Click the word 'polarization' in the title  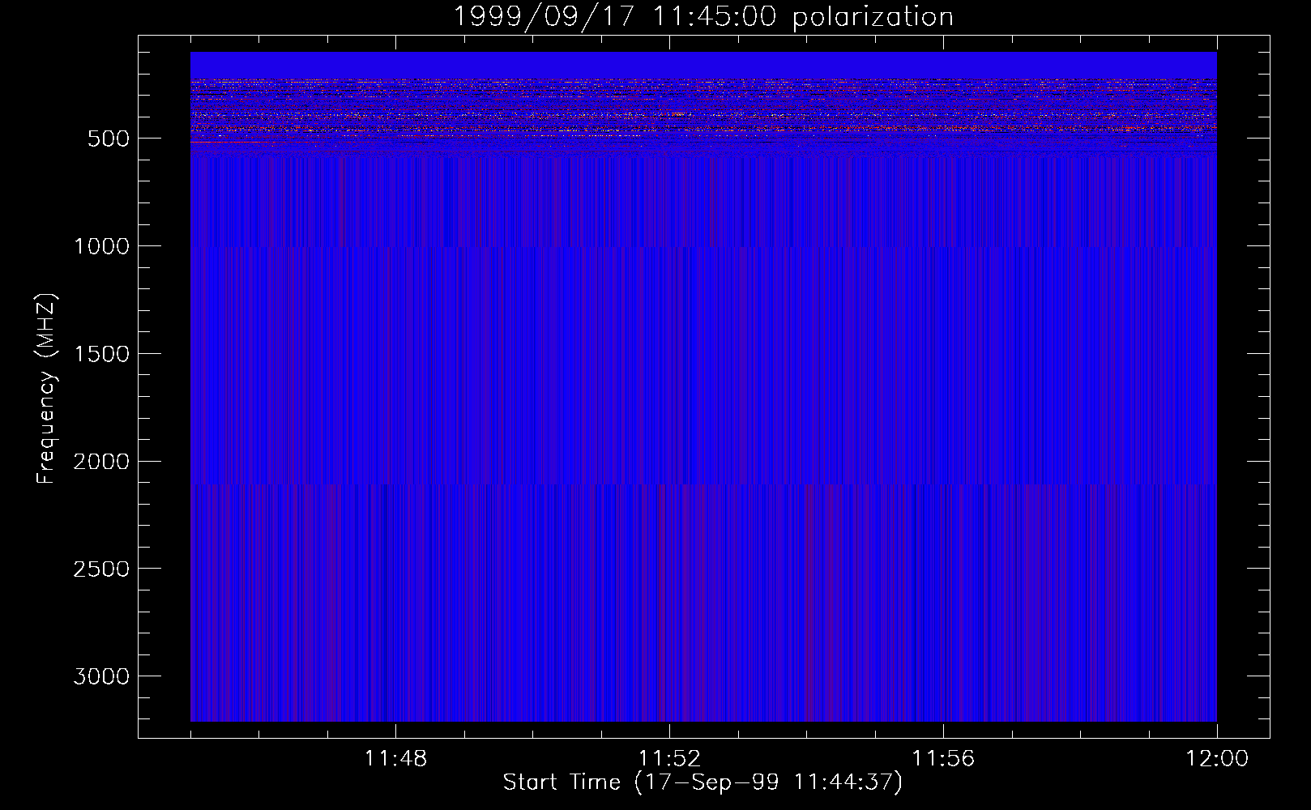tap(872, 16)
